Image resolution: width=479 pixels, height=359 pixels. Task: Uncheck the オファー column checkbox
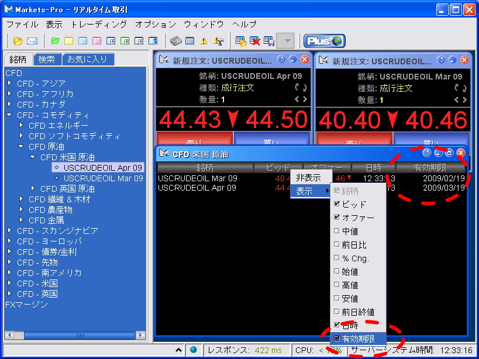[x=337, y=218]
